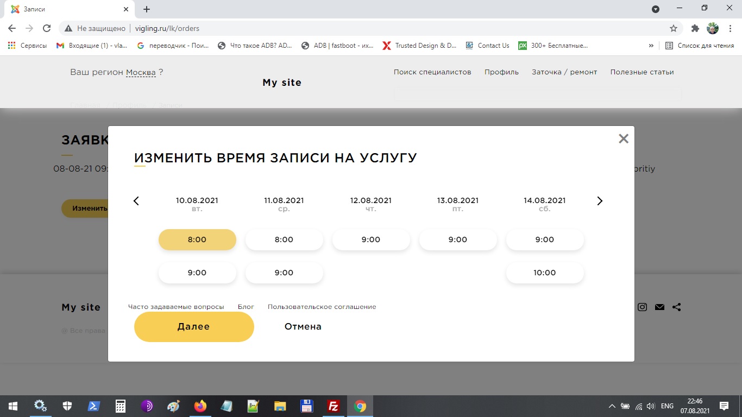This screenshot has width=742, height=417.
Task: Click the share icon in footer
Action: coord(676,307)
